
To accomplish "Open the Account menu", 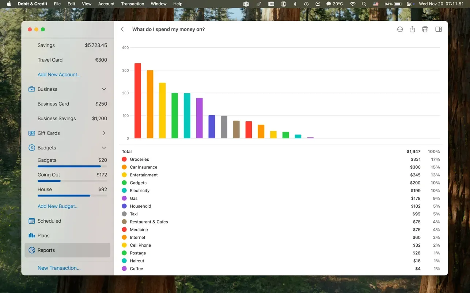I will [x=106, y=4].
